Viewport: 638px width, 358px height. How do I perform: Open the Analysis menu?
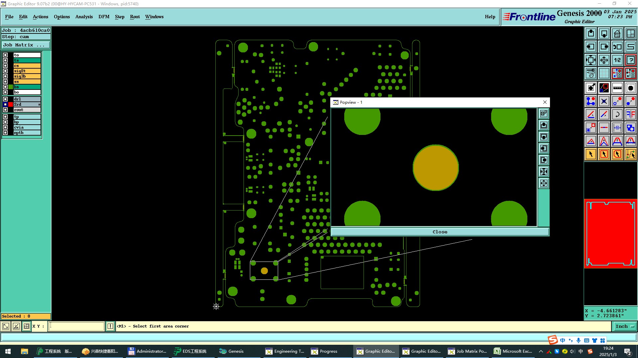tap(84, 17)
